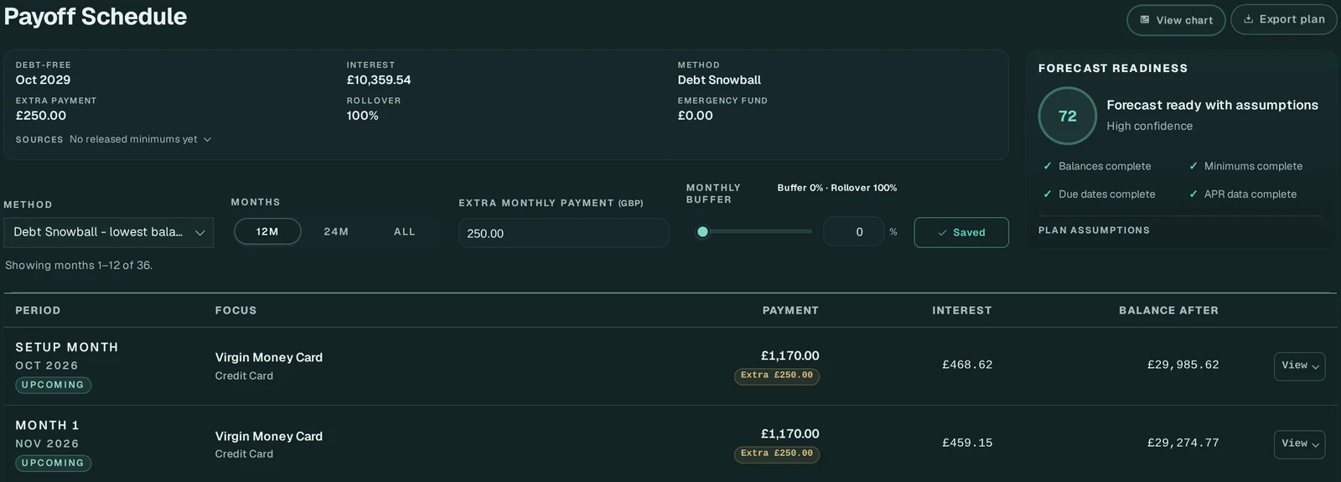Viewport: 1341px width, 482px height.
Task: Click Showing months 1–12 of 36 text
Action: (x=79, y=265)
